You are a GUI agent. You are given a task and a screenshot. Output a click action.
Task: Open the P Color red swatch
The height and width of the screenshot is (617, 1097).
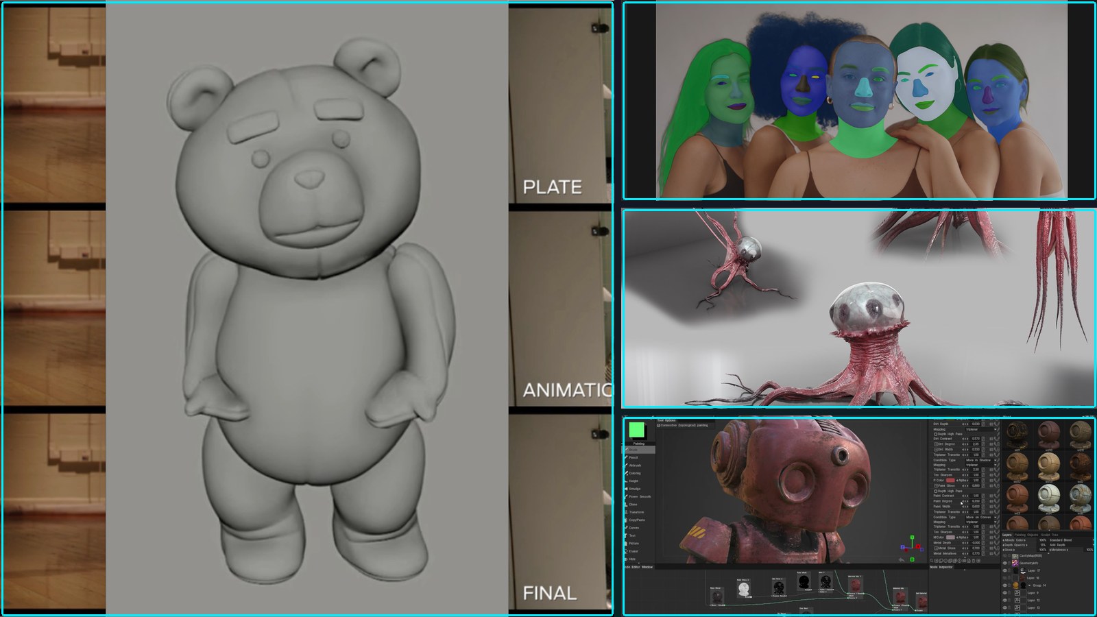pyautogui.click(x=950, y=481)
